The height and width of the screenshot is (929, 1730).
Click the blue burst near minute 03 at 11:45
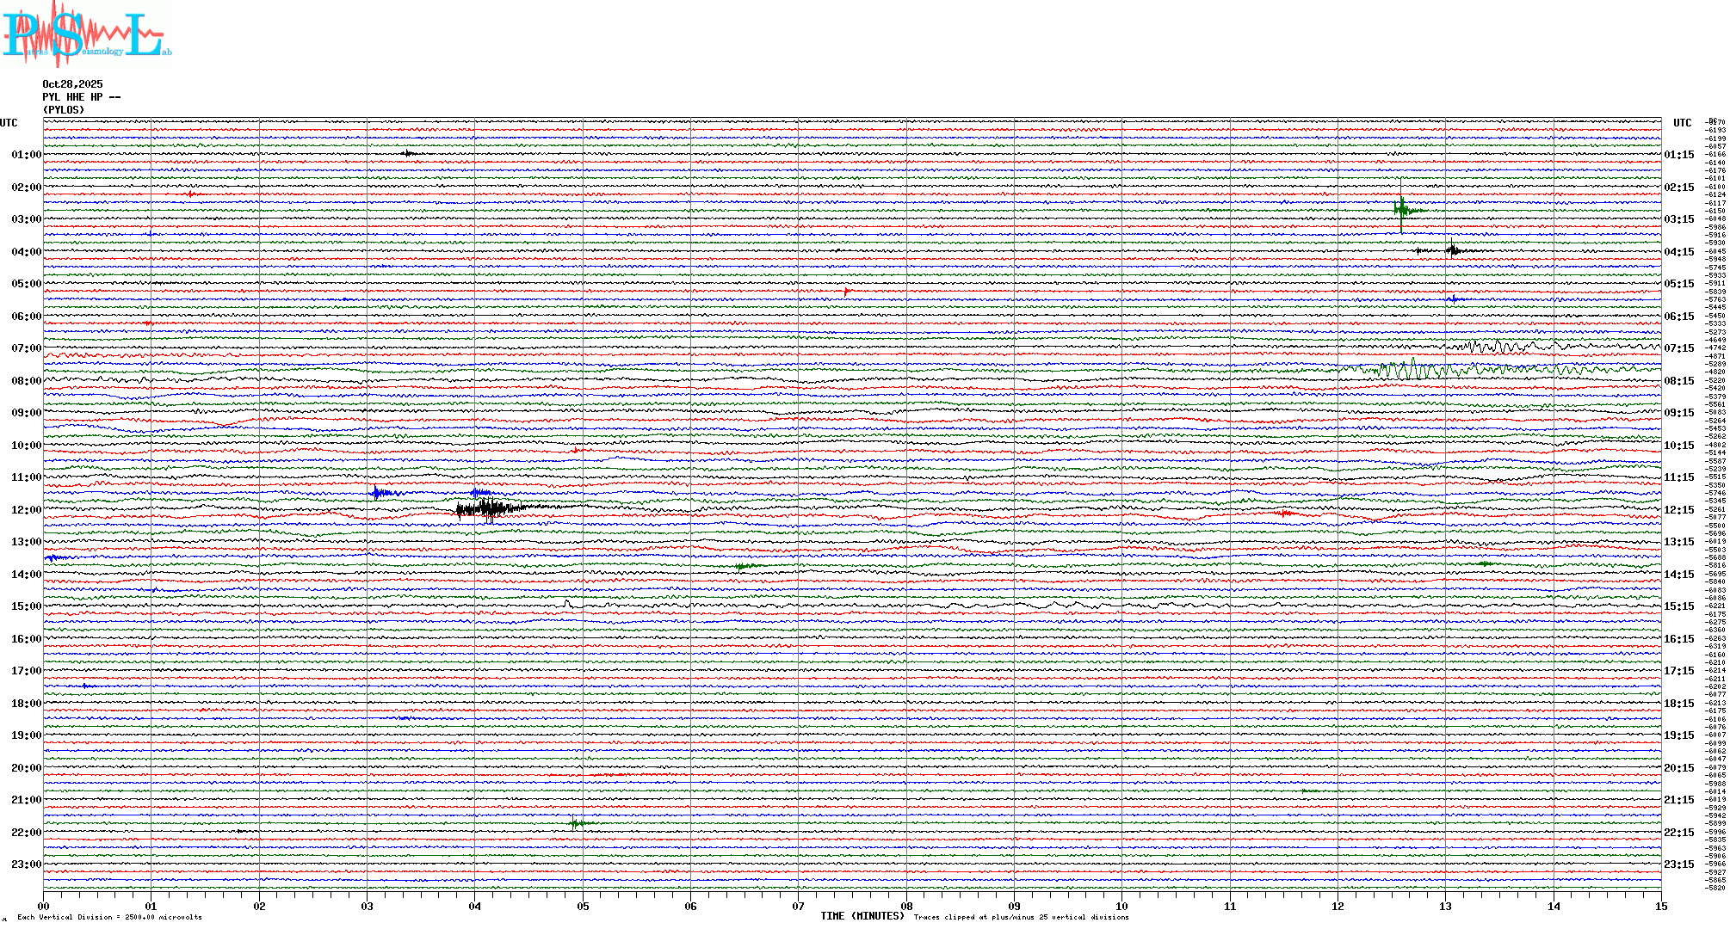tap(380, 493)
